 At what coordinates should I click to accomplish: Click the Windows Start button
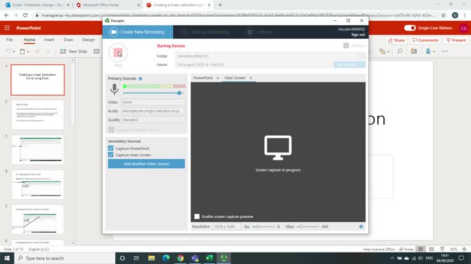pyautogui.click(x=6, y=258)
